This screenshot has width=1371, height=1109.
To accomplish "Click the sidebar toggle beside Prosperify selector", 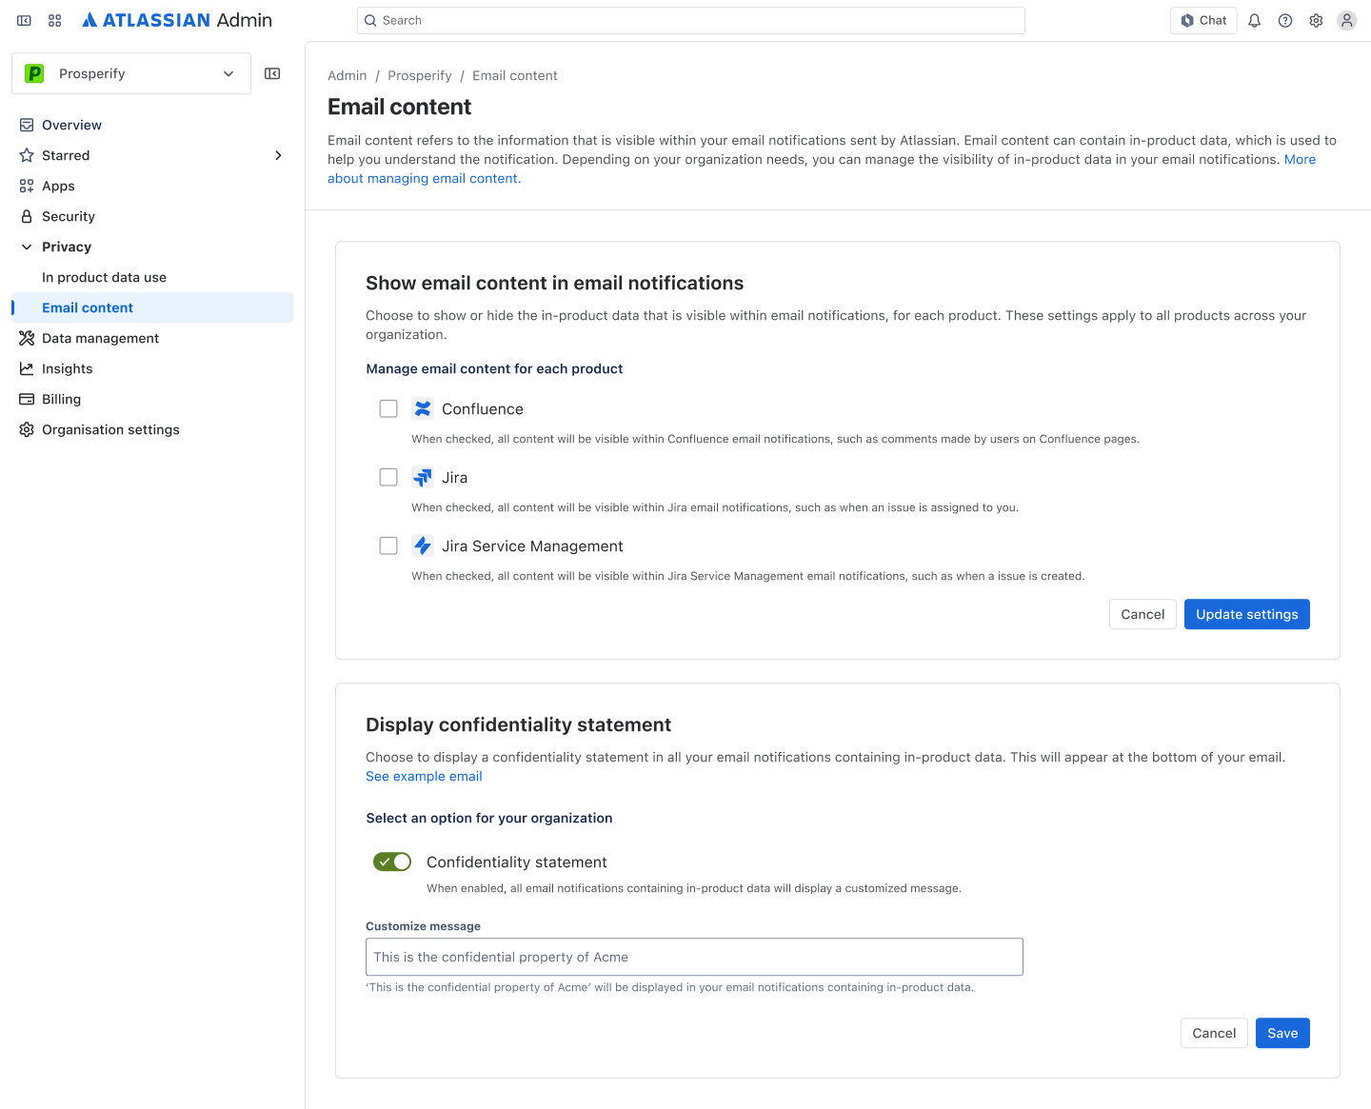I will [x=272, y=73].
